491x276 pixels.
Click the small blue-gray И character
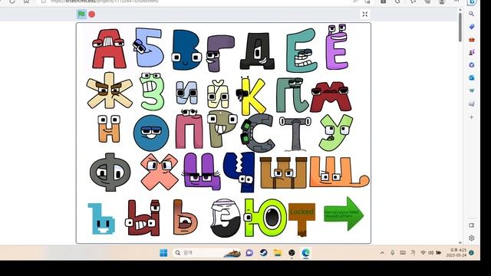(186, 93)
